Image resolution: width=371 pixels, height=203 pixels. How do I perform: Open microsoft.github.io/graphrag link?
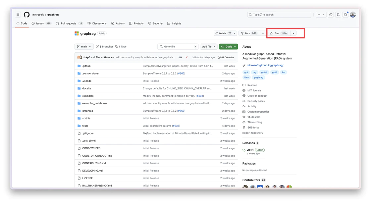[265, 65]
